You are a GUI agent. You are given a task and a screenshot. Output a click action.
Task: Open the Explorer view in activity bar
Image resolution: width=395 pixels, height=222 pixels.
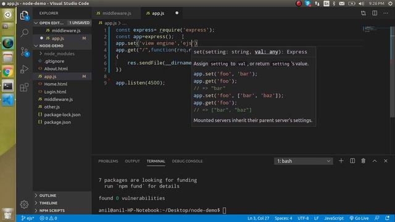pos(24,15)
